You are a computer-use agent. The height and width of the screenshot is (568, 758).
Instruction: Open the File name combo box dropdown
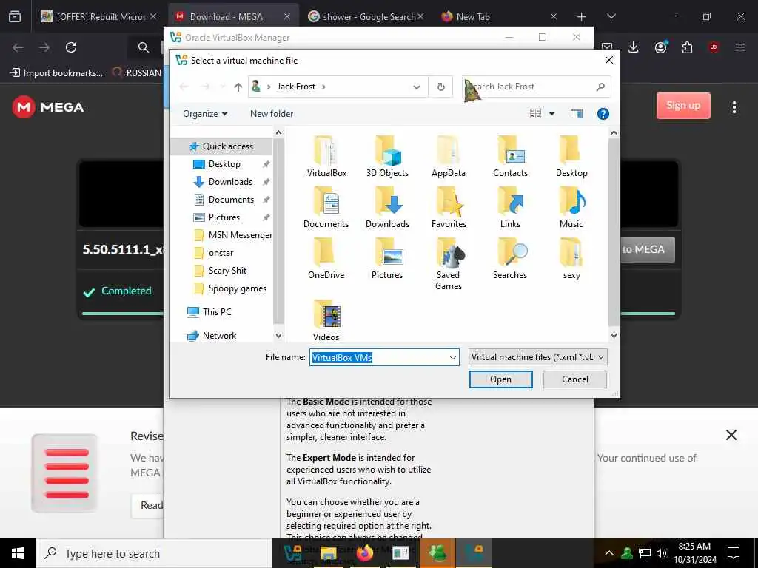click(452, 358)
